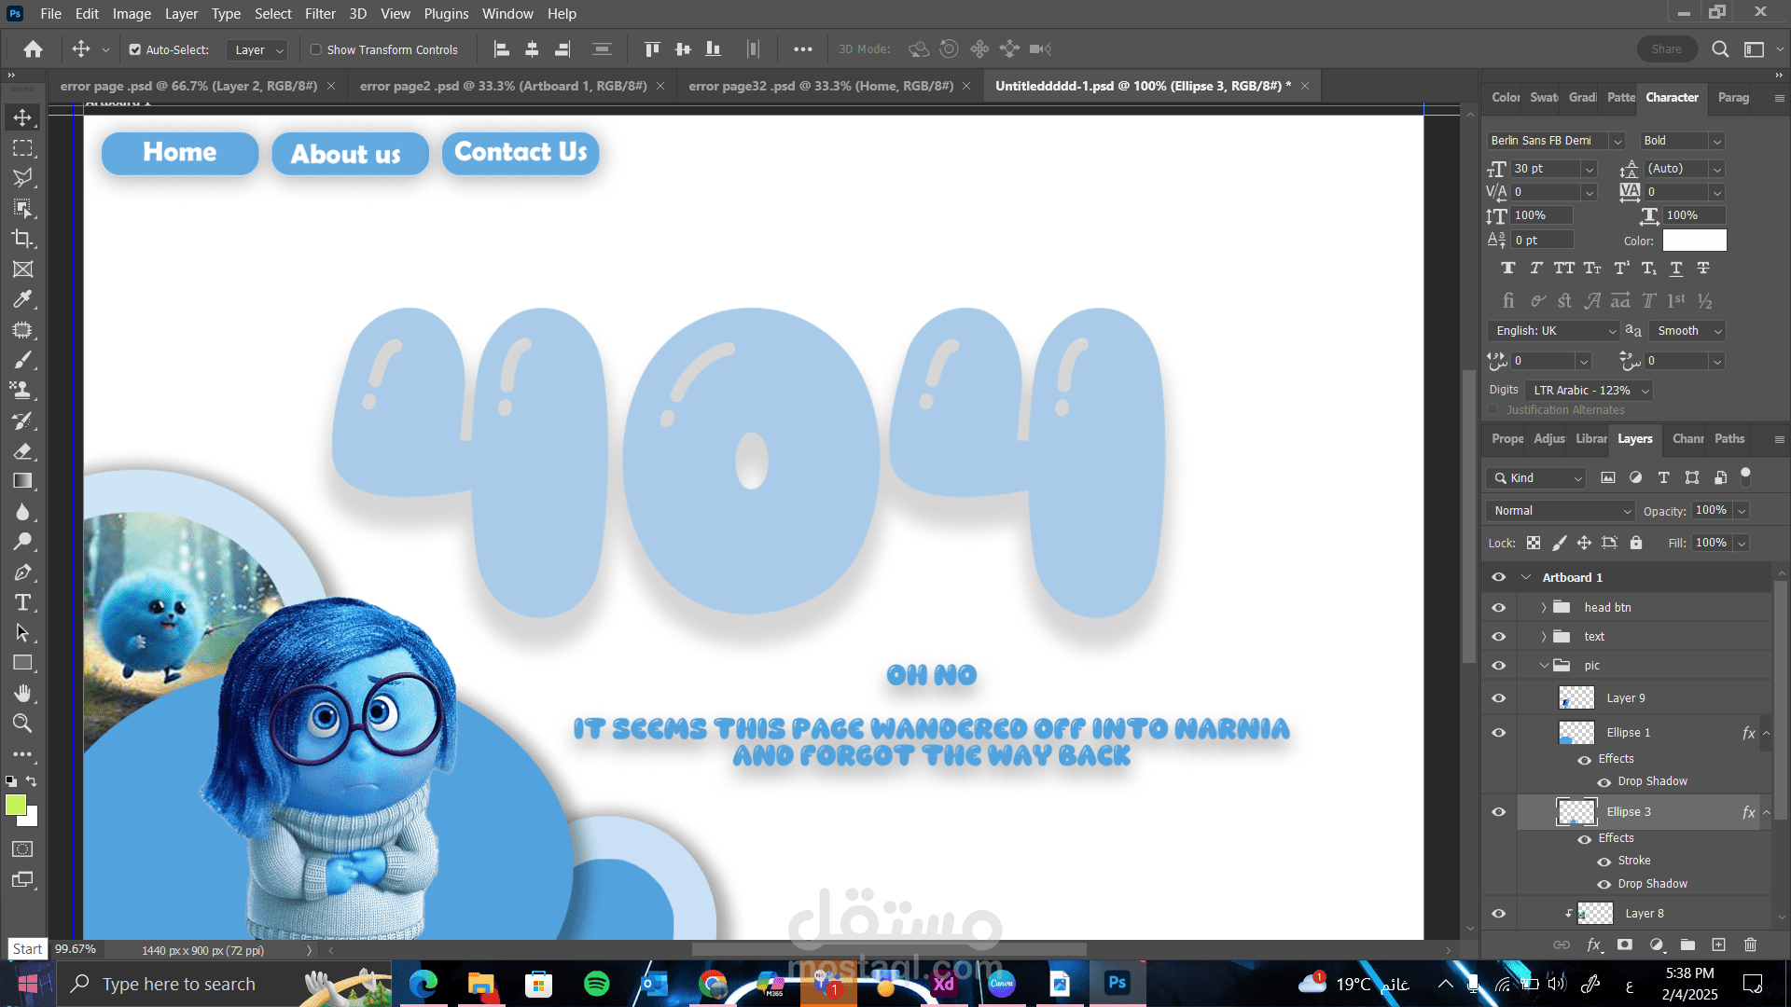Click the foreground color swatch
Screen dimensions: 1791x1007
click(16, 806)
